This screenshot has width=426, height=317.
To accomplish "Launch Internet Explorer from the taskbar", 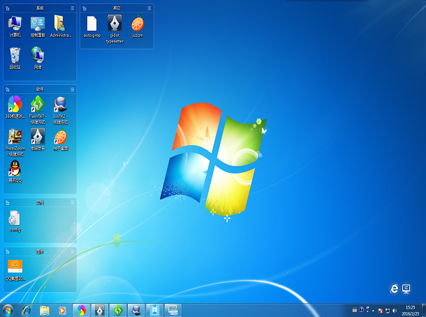I will 27,311.
